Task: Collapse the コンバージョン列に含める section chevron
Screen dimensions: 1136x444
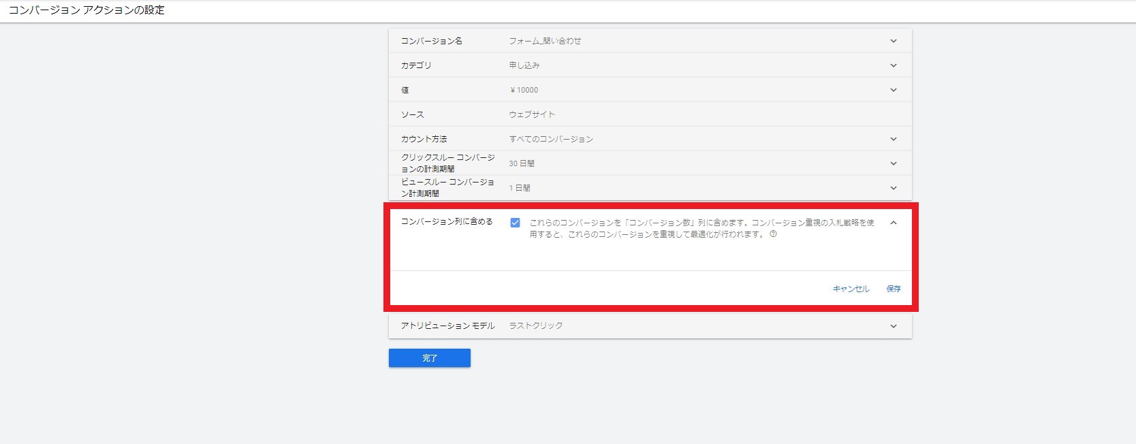Action: pyautogui.click(x=894, y=223)
